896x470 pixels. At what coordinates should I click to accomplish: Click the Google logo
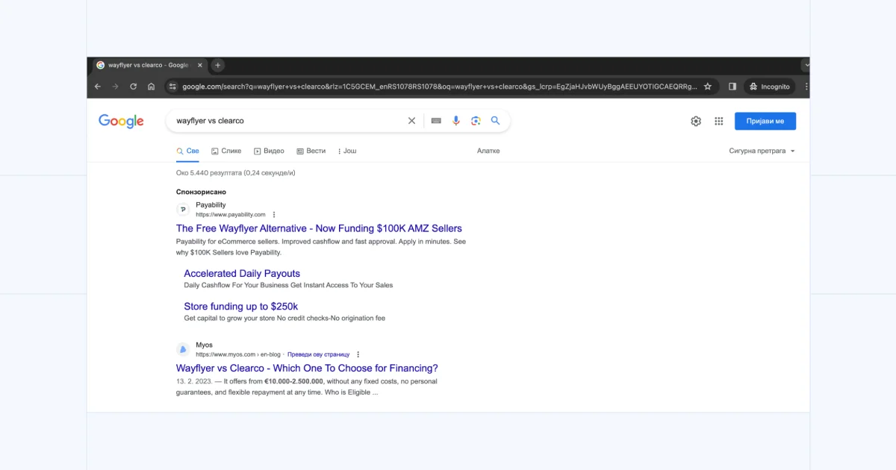(x=121, y=121)
